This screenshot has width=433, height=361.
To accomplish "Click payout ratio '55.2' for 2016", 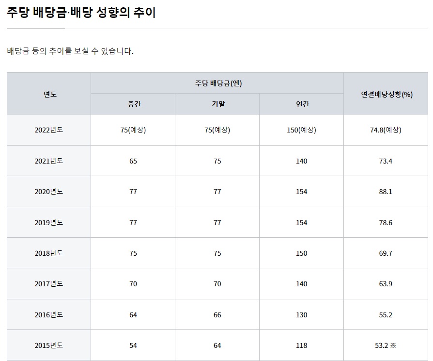I will (x=386, y=315).
